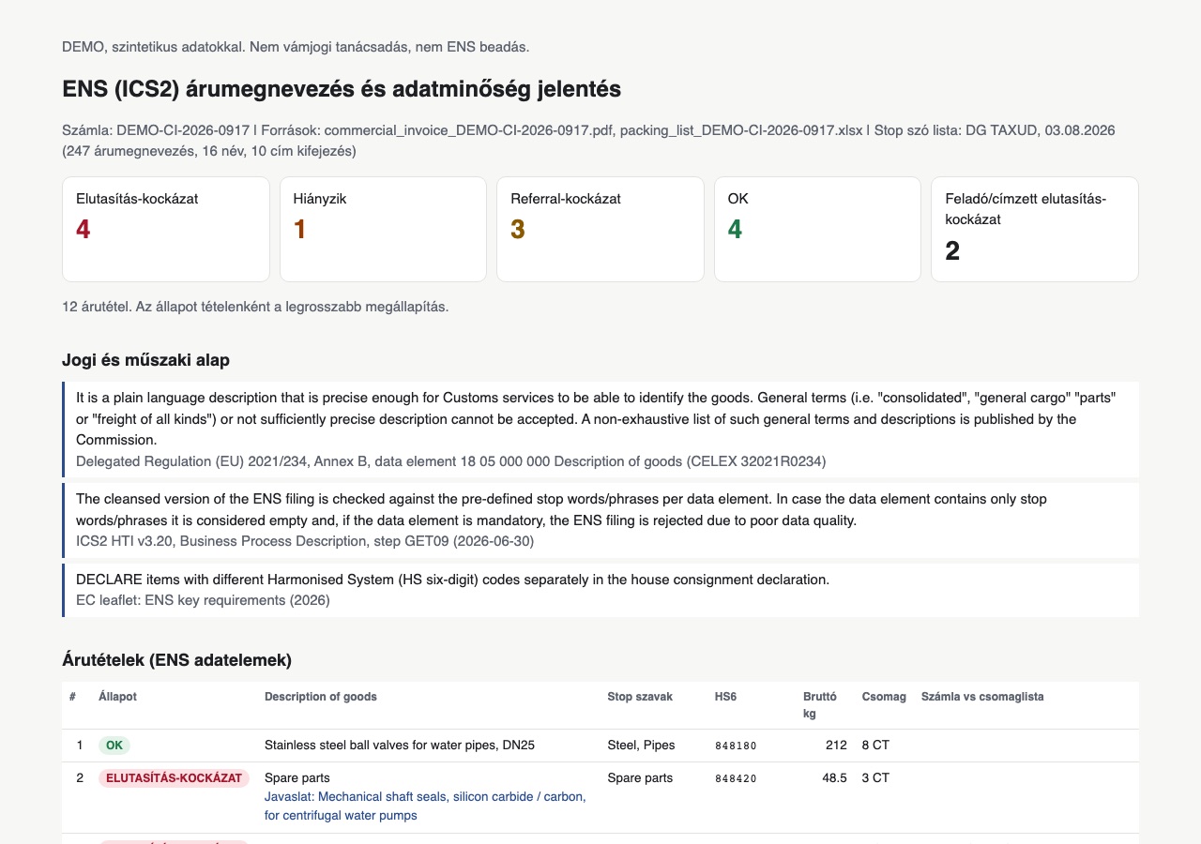Click the report title "ENS (ICS2) árumegnevezés és adatminőség jelentés"

[x=342, y=89]
